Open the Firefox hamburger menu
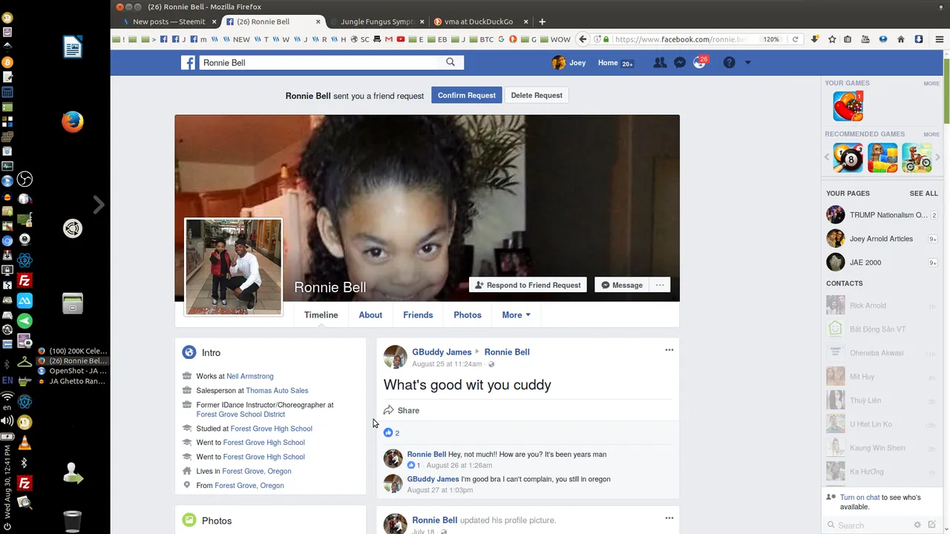The image size is (950, 534). tap(940, 39)
